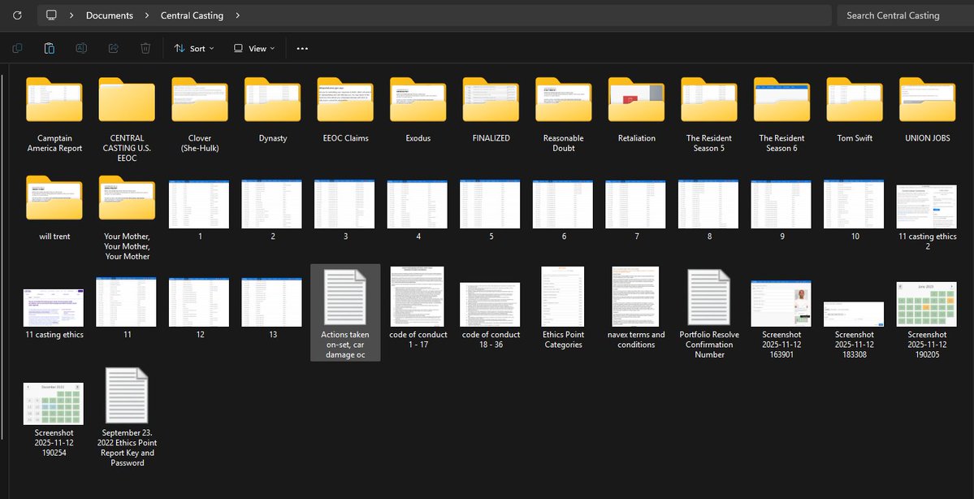Click the Copy toolbar icon
Viewport: 974px width, 499px height.
pos(17,49)
